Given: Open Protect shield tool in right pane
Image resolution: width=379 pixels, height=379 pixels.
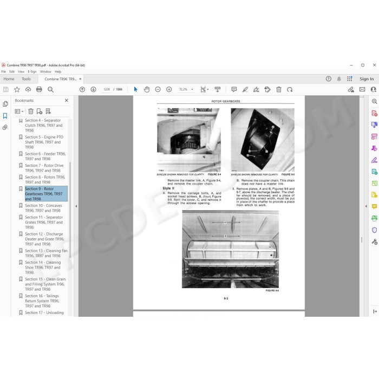Looking at the screenshot, I should coord(374,230).
